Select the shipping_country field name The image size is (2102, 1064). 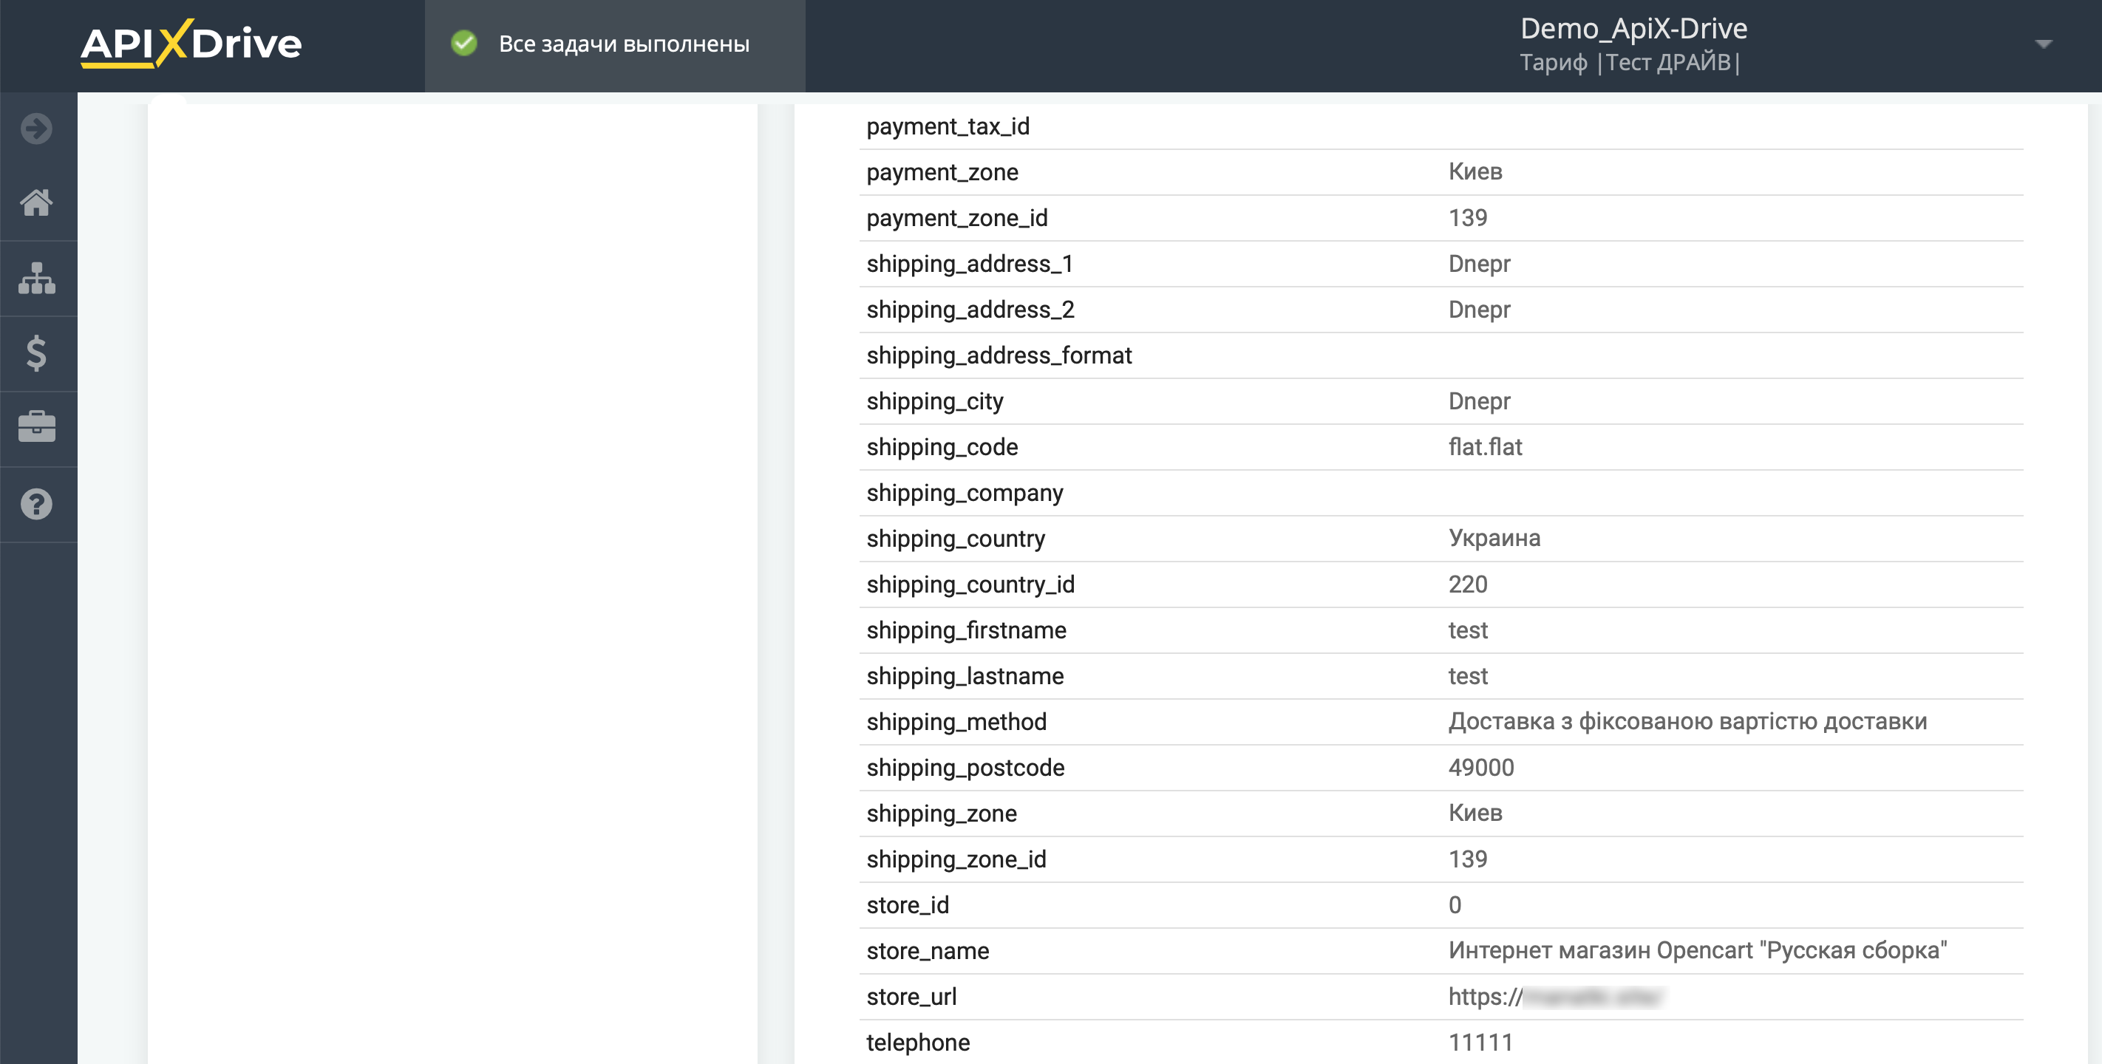click(956, 539)
